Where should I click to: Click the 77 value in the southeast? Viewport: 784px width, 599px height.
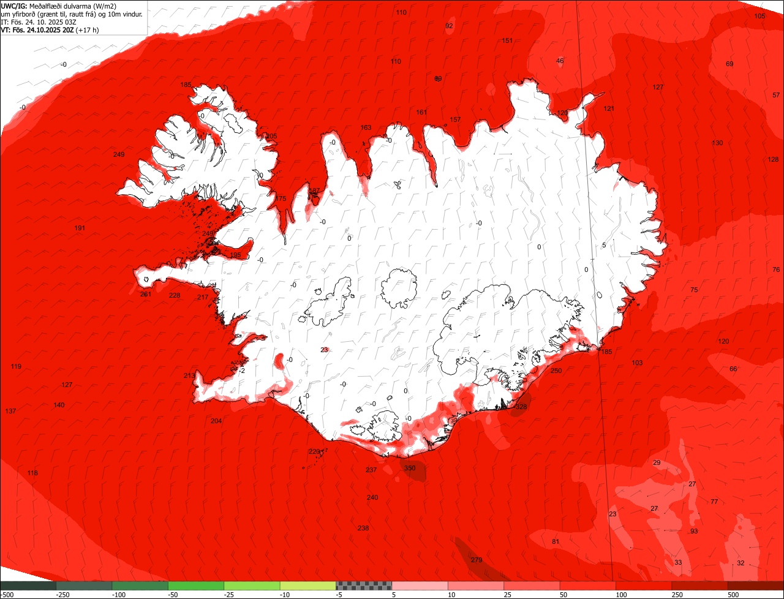[714, 502]
